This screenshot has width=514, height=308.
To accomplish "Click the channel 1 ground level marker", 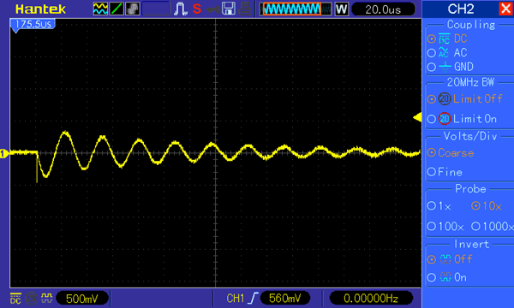I will pos(4,153).
